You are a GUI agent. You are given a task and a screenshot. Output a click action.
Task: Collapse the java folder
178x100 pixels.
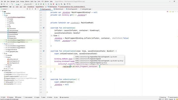click(x=3, y=15)
